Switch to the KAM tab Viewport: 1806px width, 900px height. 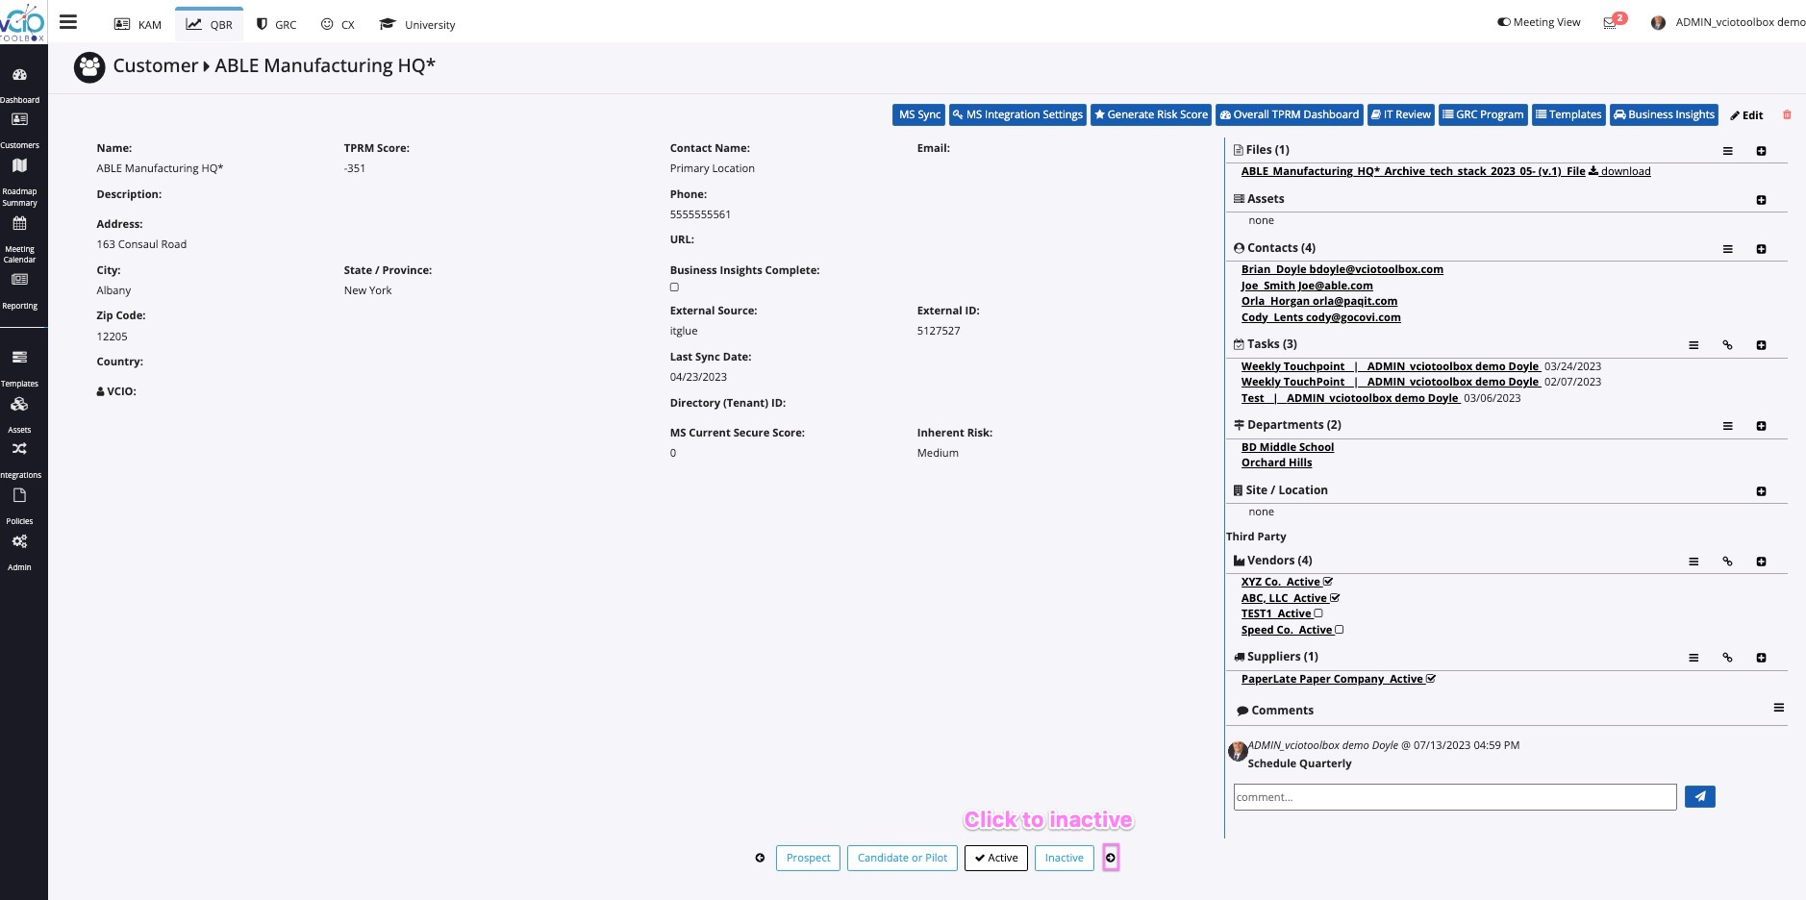tap(138, 24)
